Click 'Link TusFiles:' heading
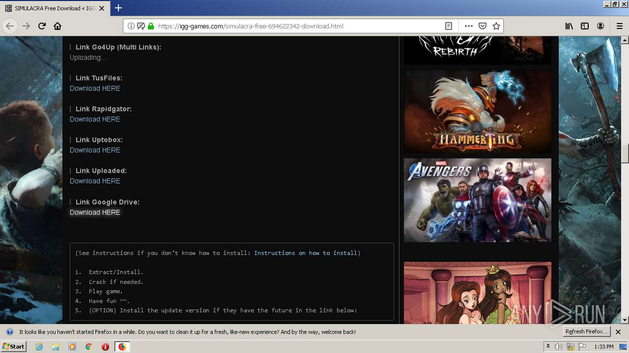Viewport: 629px width, 353px height. 99,78
